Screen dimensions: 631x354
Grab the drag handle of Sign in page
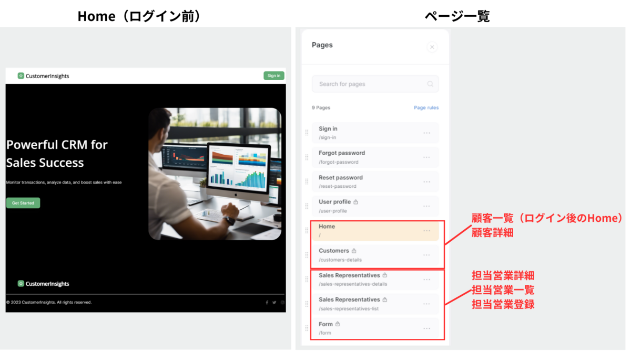(x=307, y=133)
